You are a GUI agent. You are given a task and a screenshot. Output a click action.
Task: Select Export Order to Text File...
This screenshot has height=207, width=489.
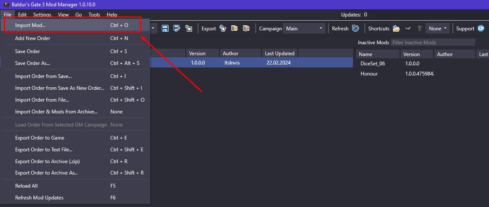75,150
